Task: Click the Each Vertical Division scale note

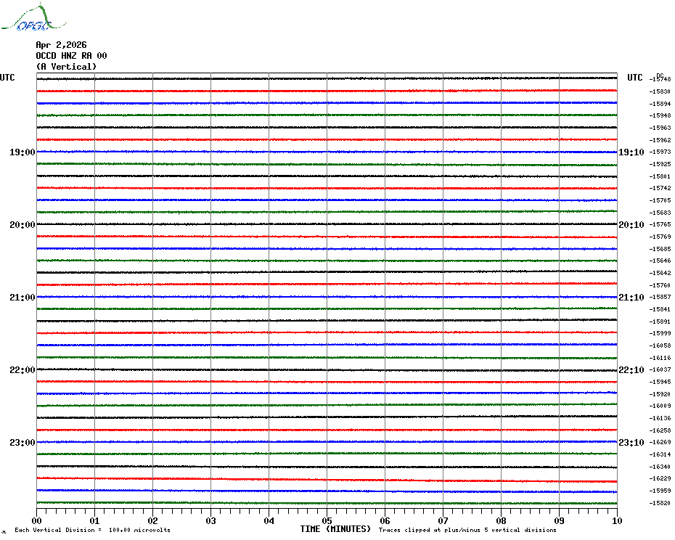Action: (92, 530)
